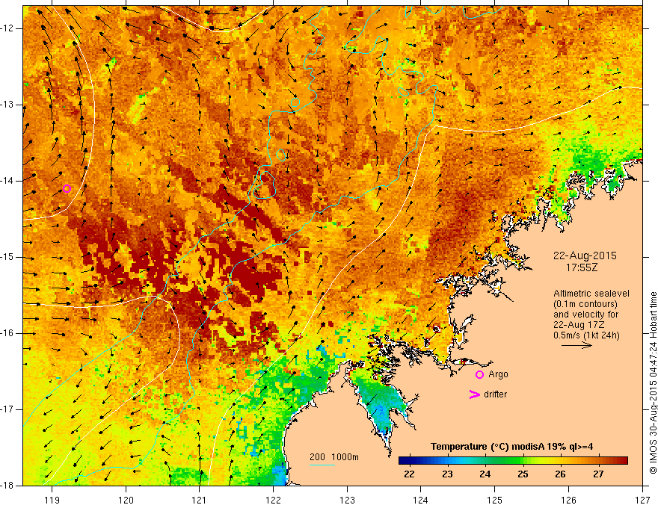Click the cyan isobath legend line

(x=322, y=465)
